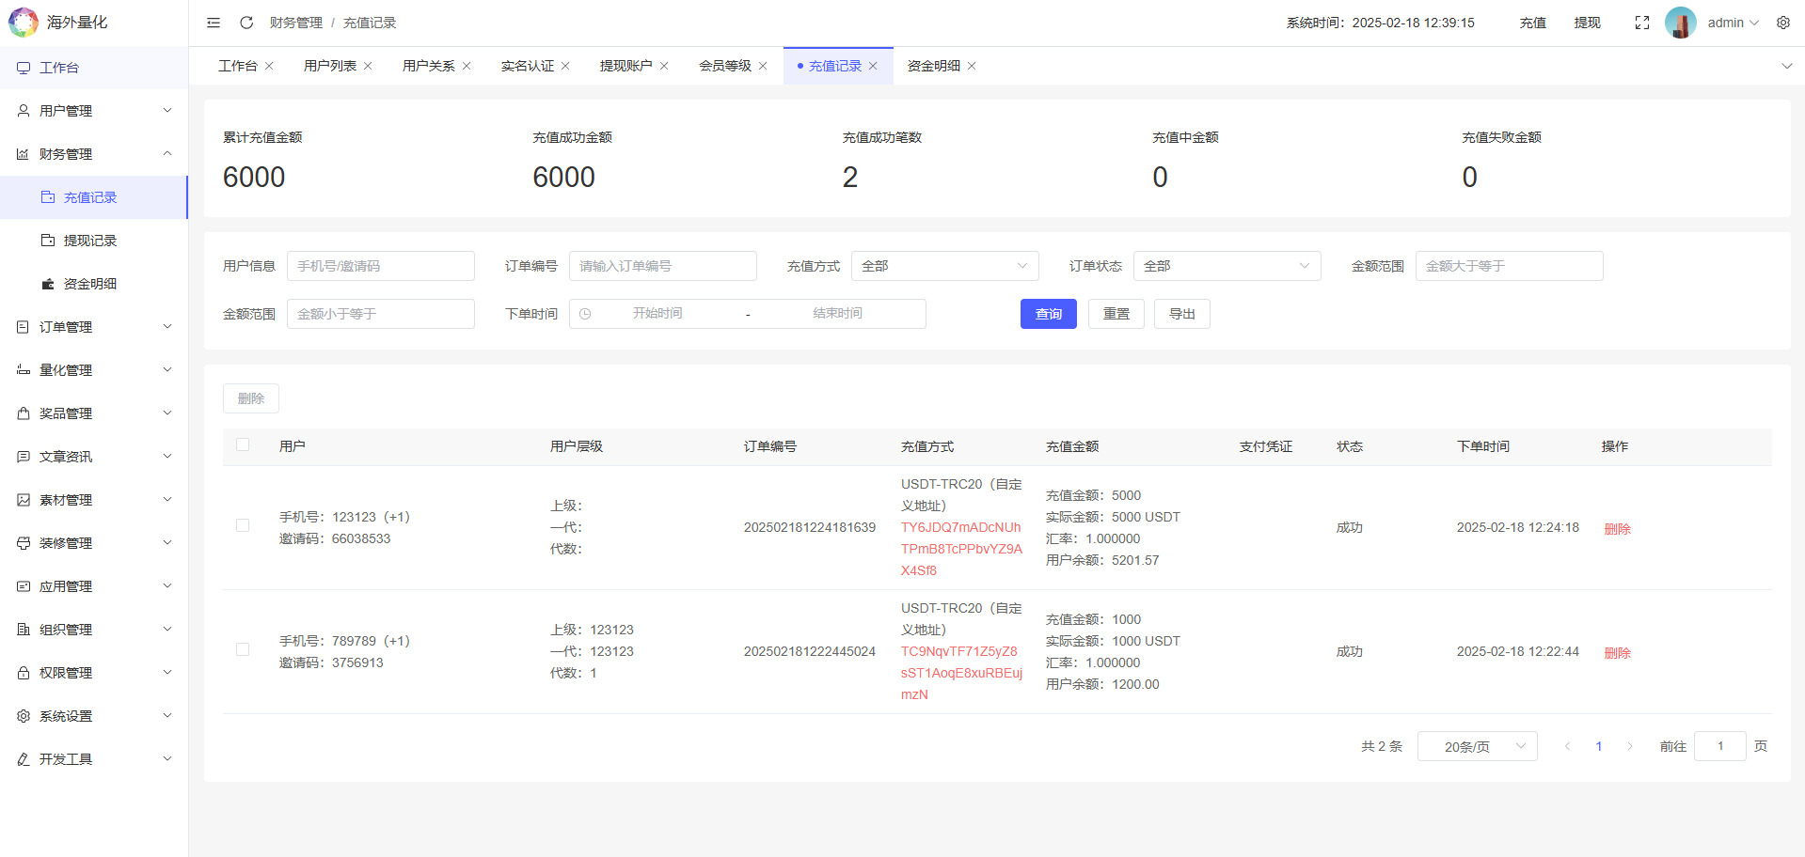The height and width of the screenshot is (857, 1805).
Task: Check the row for user 789789
Action: (x=242, y=648)
